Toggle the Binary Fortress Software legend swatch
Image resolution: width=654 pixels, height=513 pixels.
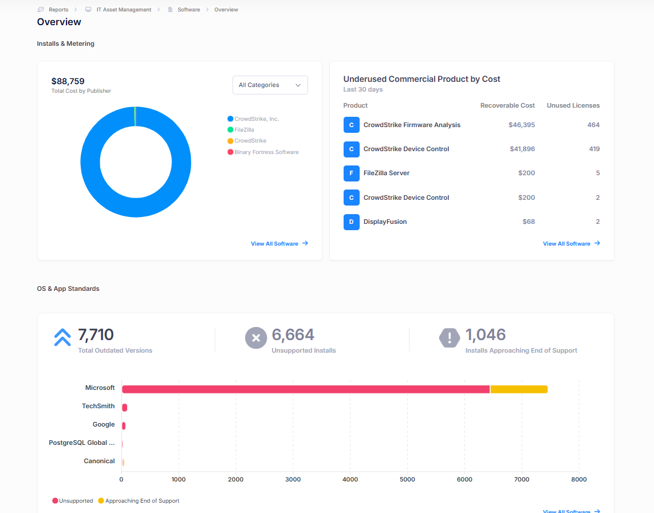[x=230, y=152]
